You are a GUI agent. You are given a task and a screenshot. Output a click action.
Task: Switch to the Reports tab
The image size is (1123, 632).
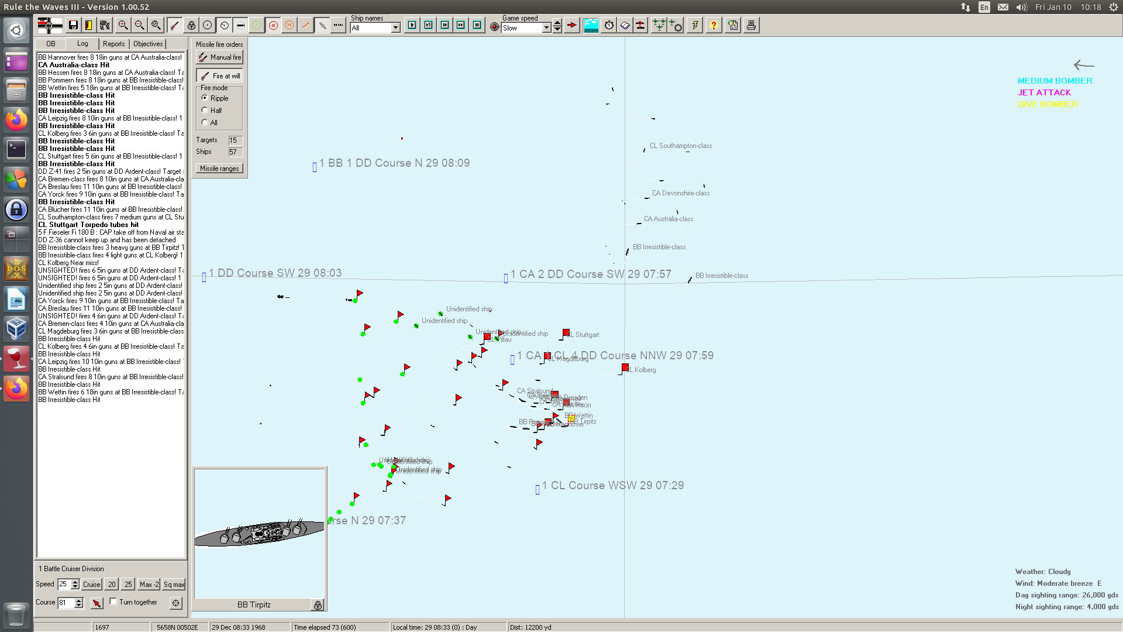pos(113,44)
